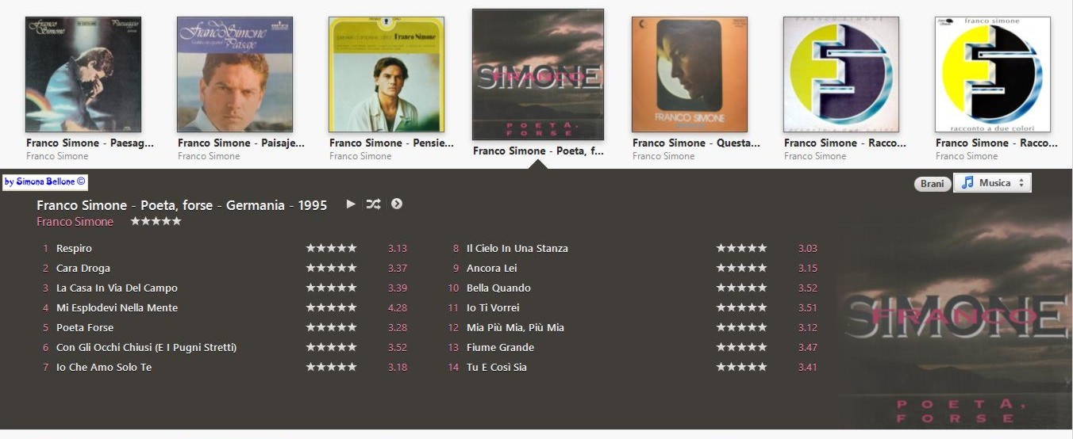Select the song Il Cielo In Una Stanza
Screen dimensions: 1073x439
(517, 248)
